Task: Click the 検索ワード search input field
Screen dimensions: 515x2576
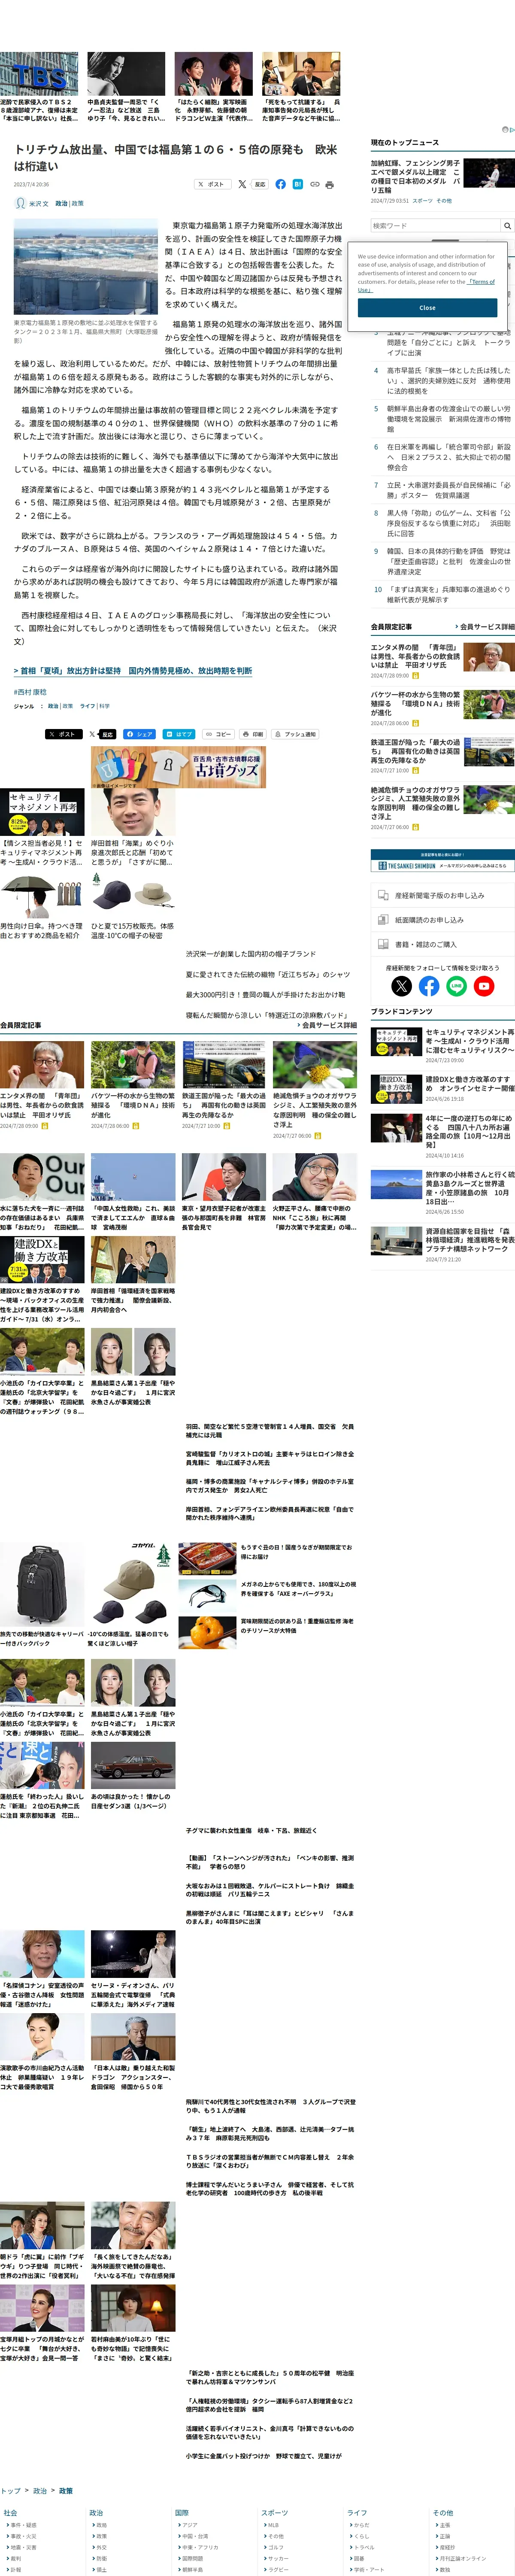Action: [435, 226]
